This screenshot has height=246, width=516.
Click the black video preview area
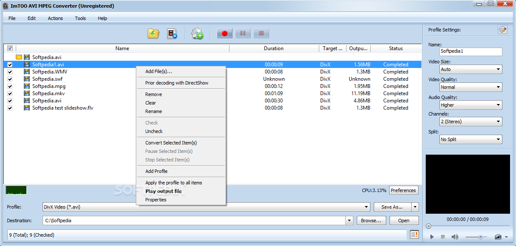467,184
